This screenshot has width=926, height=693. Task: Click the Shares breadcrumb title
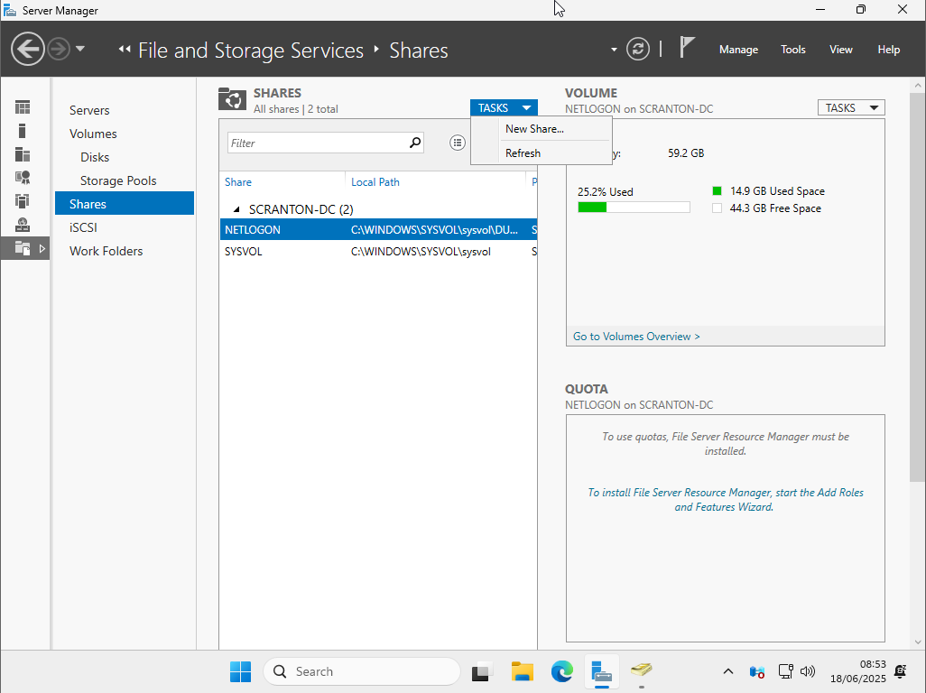coord(418,51)
